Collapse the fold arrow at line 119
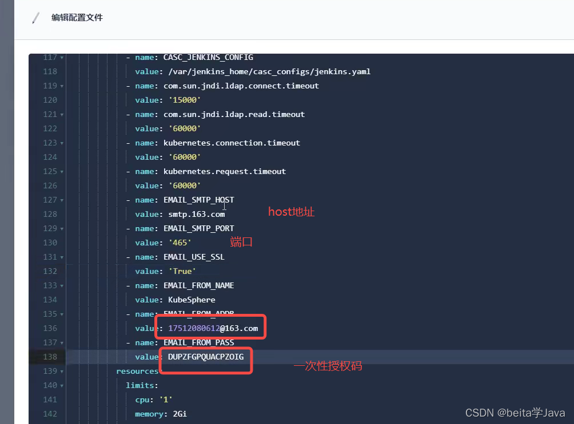This screenshot has width=574, height=424. pos(62,86)
